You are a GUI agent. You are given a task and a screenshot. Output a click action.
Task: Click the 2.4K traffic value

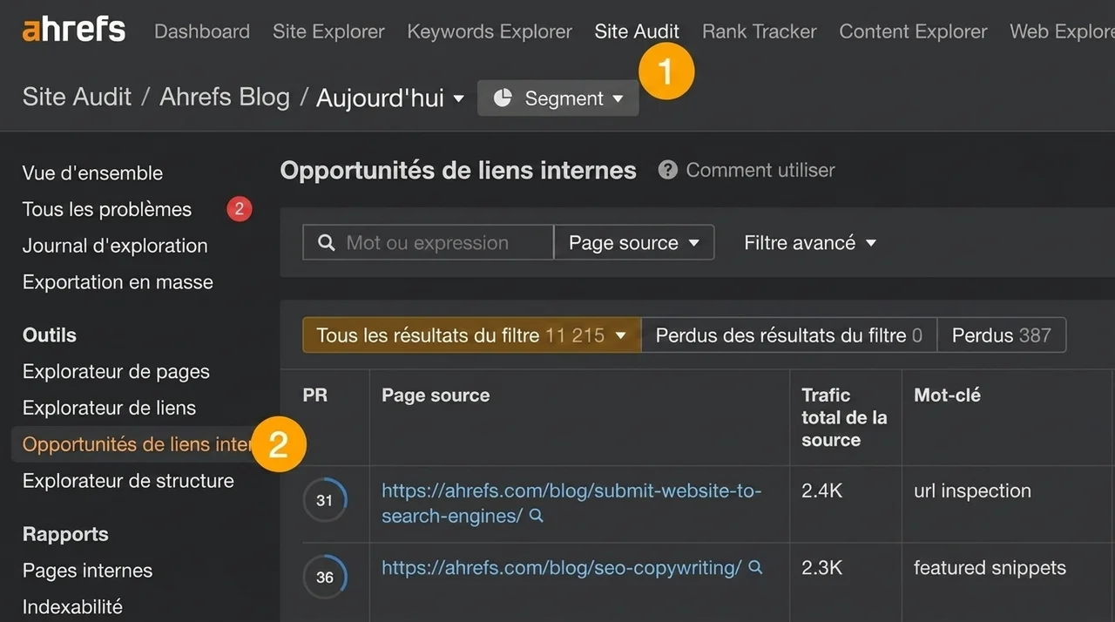[822, 490]
